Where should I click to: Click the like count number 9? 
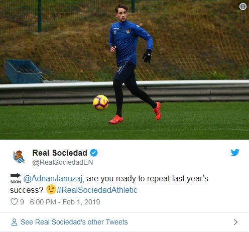click(22, 202)
